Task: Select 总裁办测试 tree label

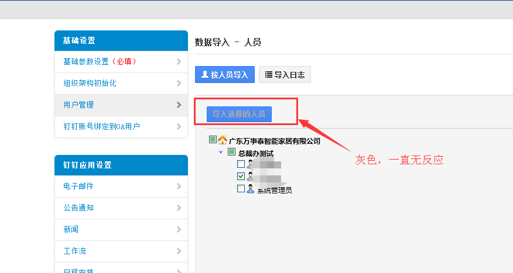Action: (256, 154)
